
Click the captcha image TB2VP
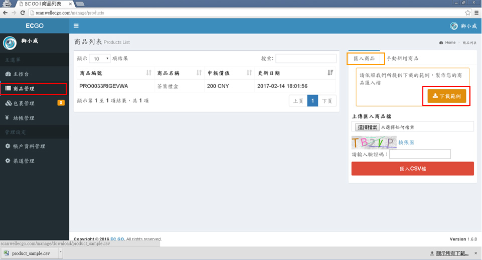point(374,142)
